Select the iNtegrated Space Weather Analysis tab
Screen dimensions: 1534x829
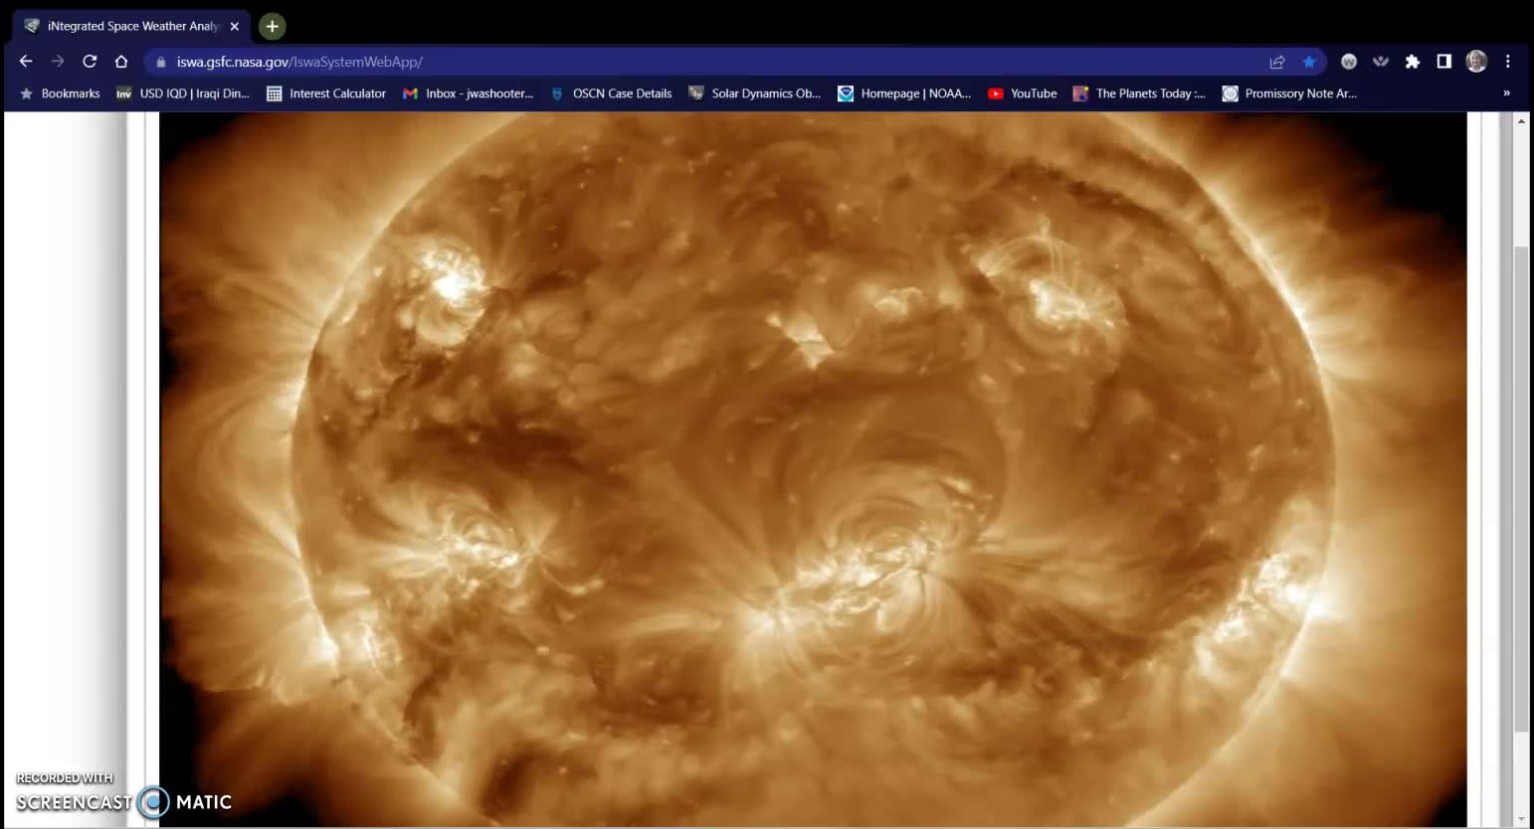click(x=132, y=27)
